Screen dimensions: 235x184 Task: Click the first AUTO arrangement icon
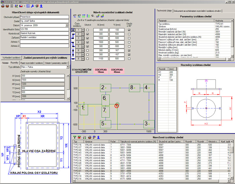coord(75,16)
